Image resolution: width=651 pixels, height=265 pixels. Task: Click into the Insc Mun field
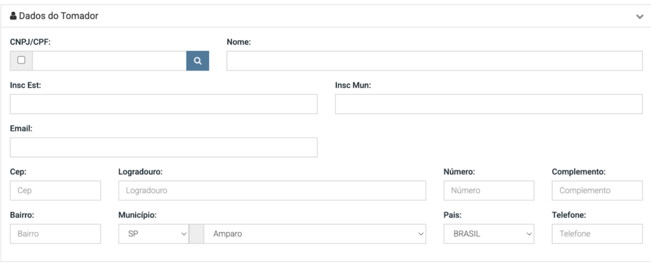tap(488, 104)
